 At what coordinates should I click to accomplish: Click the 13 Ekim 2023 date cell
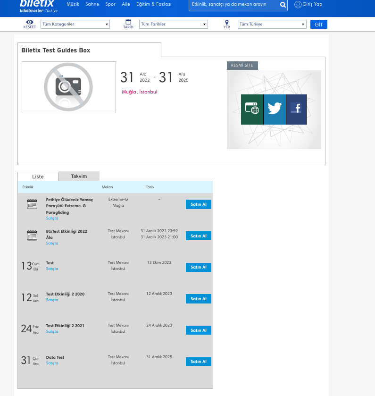pos(159,262)
